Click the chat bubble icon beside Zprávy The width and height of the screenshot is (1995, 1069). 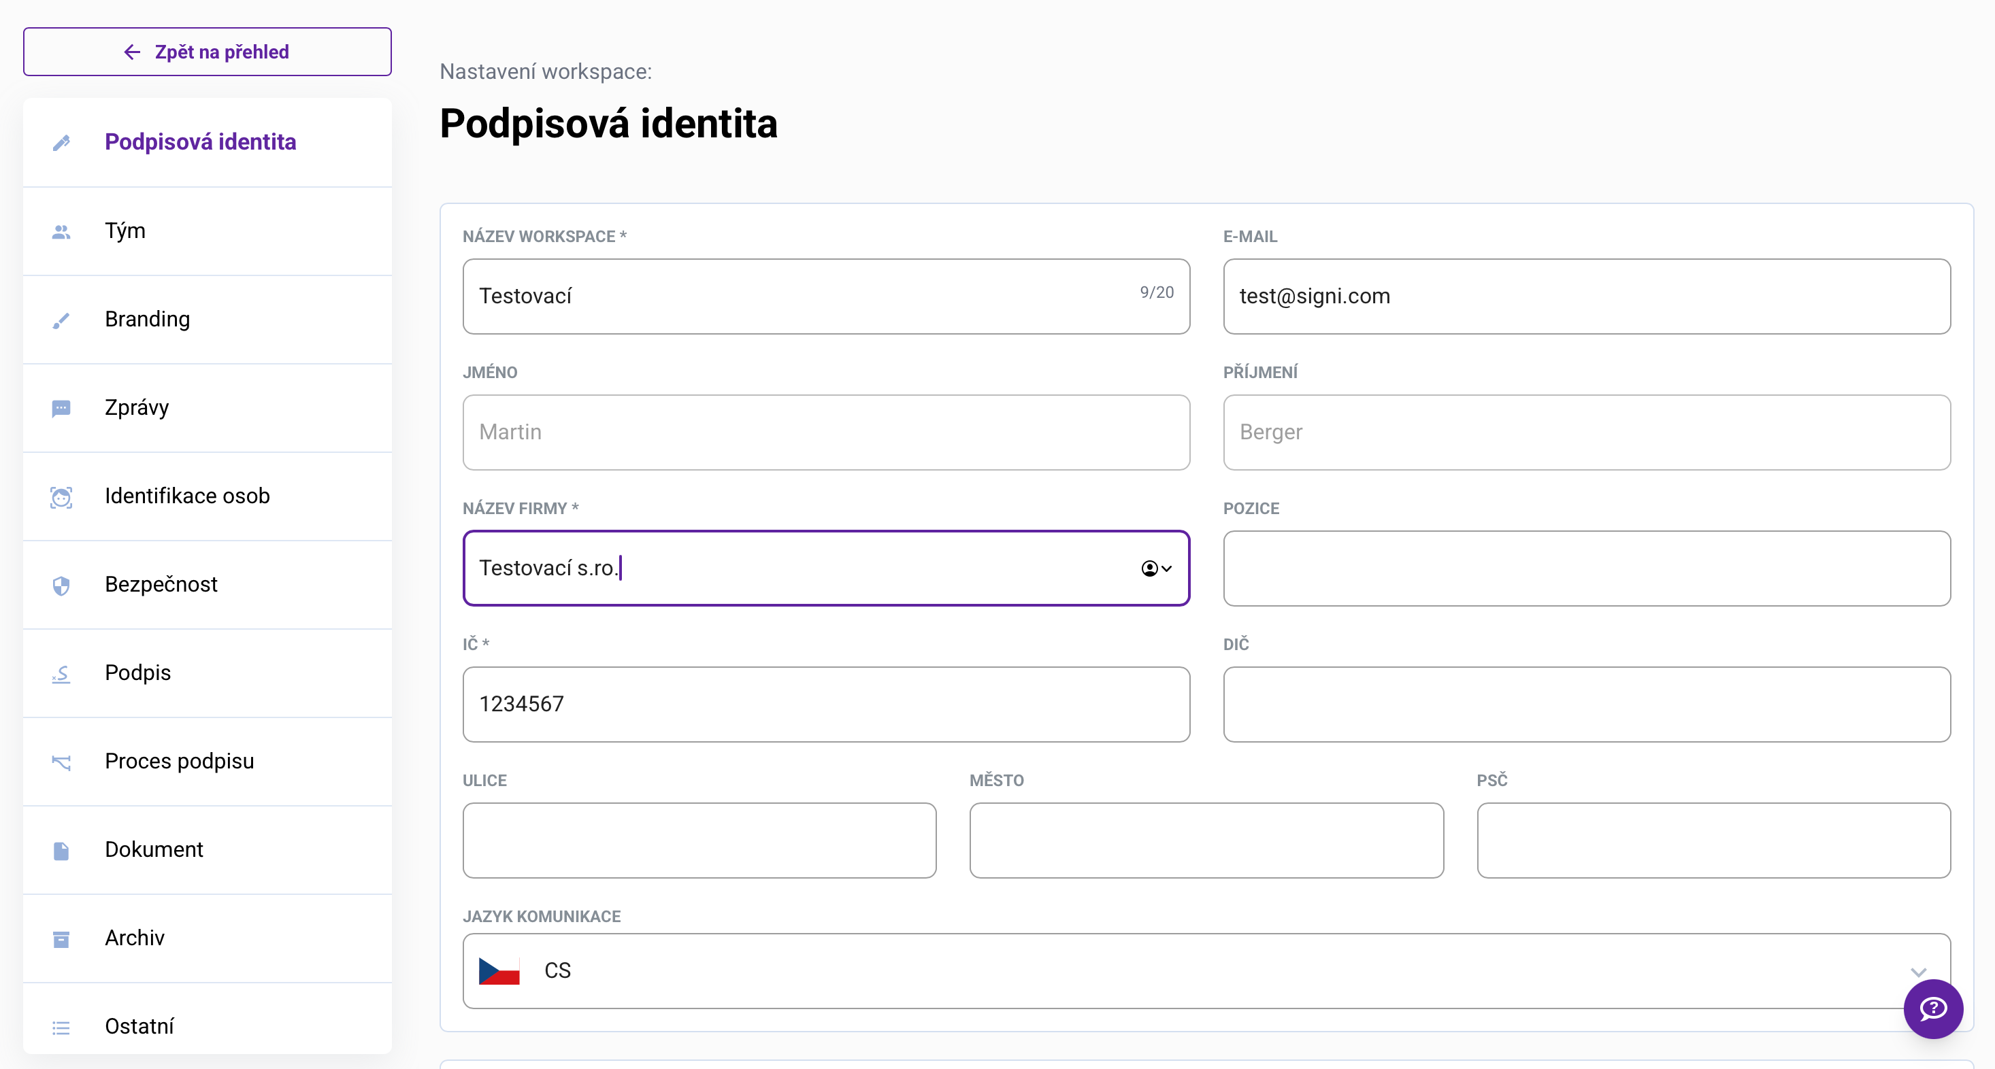61,408
